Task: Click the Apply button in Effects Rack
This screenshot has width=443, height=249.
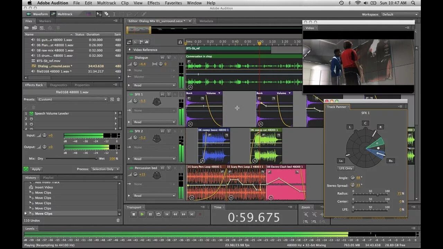Action: coord(36,169)
